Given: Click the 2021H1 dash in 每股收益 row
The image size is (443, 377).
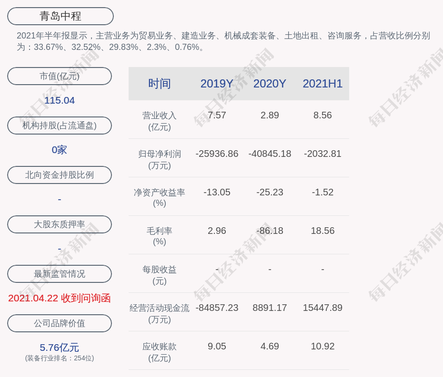Looking at the screenshot, I should click(322, 270).
